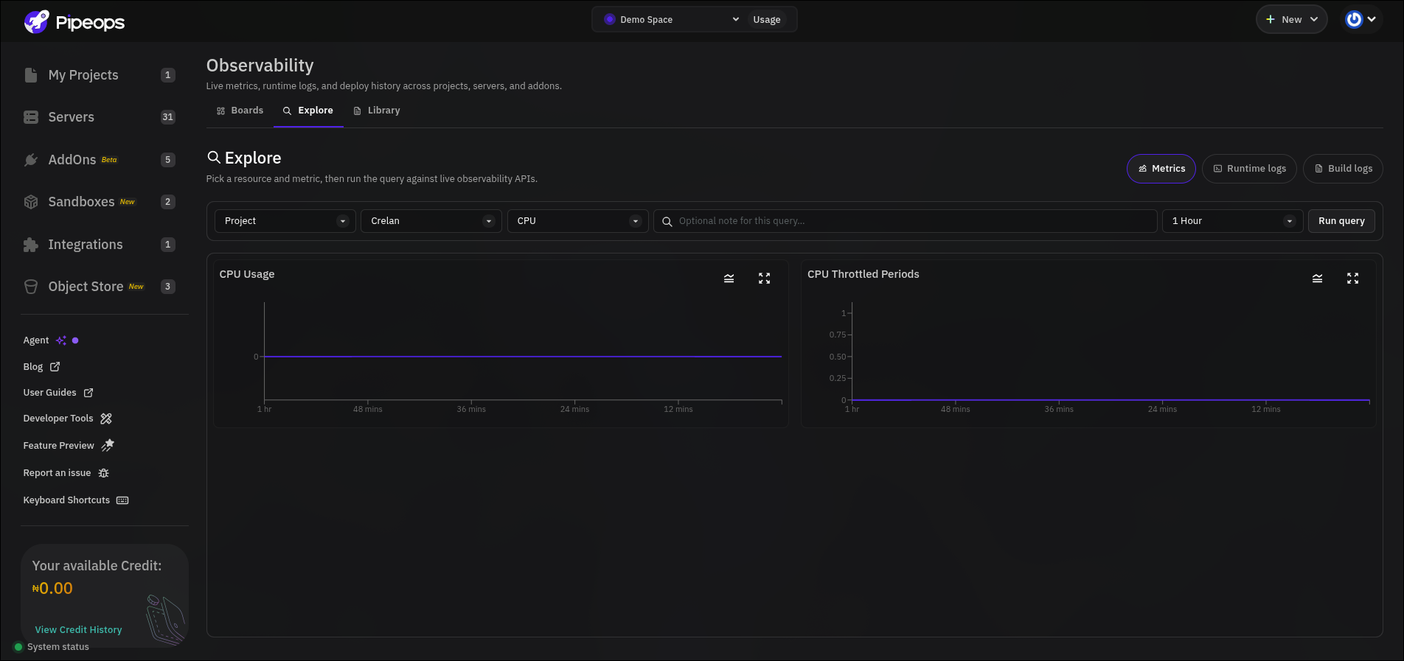Click the CPU Throttled Periods chart options icon
The height and width of the screenshot is (661, 1404).
(1317, 279)
